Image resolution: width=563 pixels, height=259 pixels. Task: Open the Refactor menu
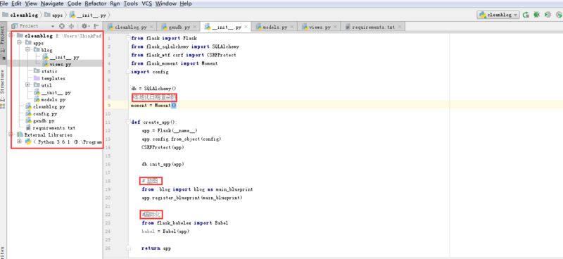pos(96,4)
